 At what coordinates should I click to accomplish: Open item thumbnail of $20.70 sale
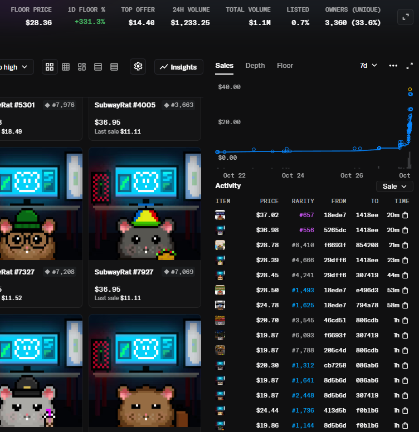click(x=220, y=320)
